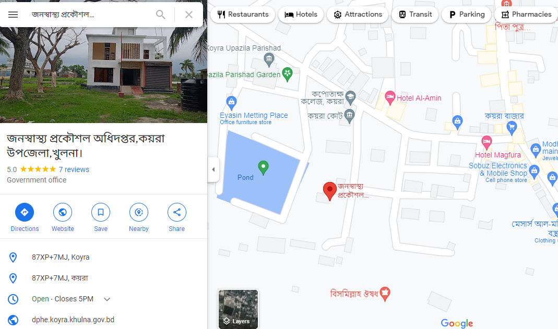Image resolution: width=558 pixels, height=329 pixels.
Task: Share this location
Action: [177, 212]
